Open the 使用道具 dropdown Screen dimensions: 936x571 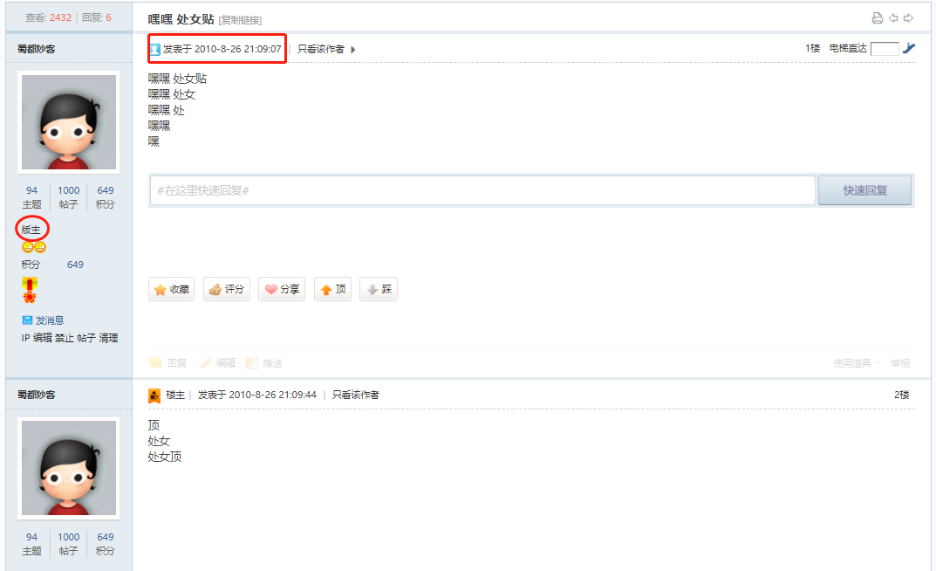(856, 363)
